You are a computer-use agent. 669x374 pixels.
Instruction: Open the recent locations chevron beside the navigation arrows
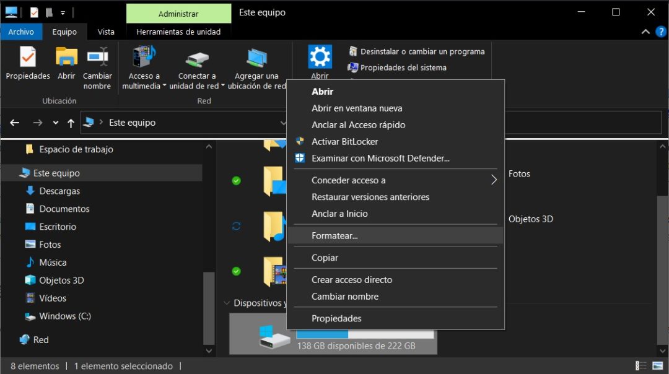pos(55,122)
